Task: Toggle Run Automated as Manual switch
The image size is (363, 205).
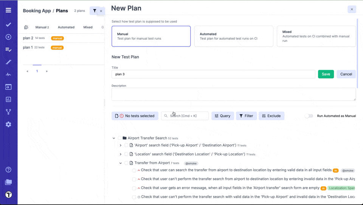Action: (x=309, y=116)
